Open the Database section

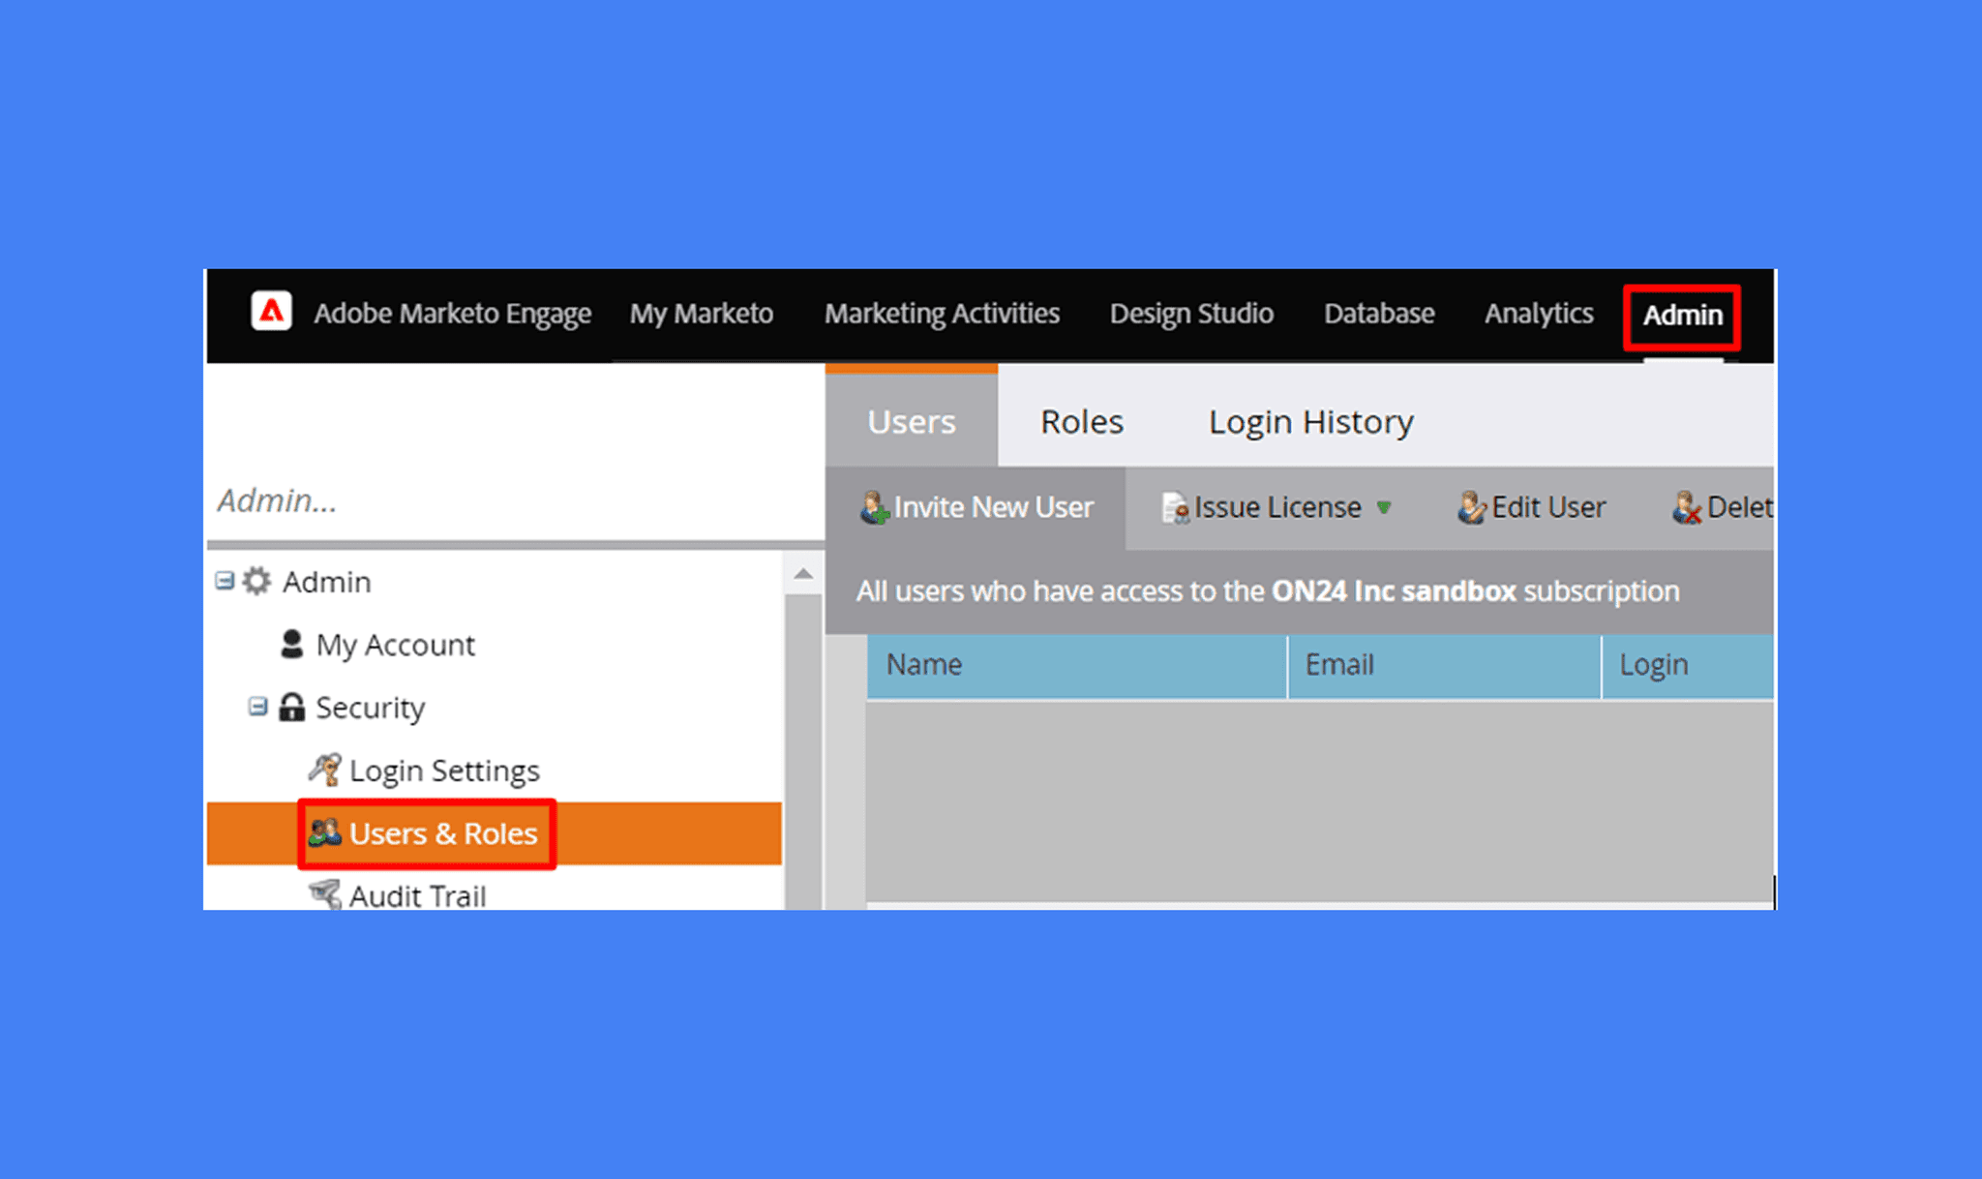1379,314
